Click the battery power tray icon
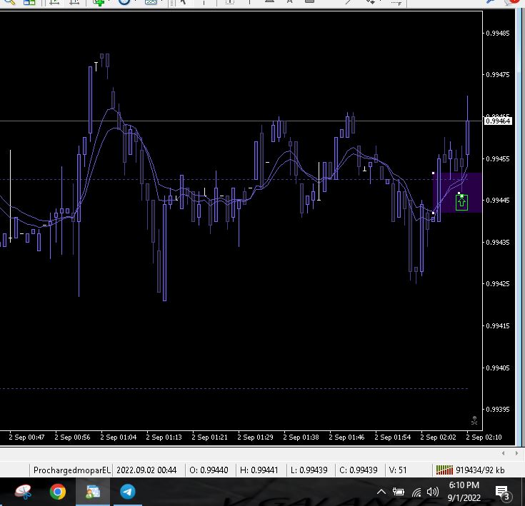Image resolution: width=525 pixels, height=506 pixels. coord(398,492)
